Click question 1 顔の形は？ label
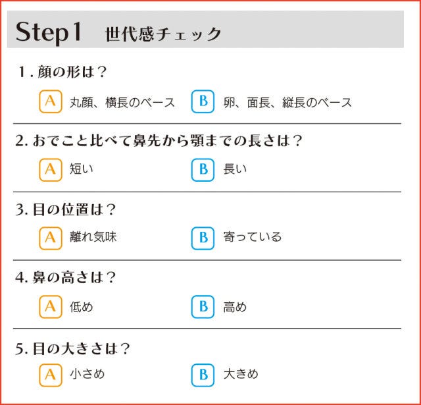The width and height of the screenshot is (421, 405). [x=61, y=72]
